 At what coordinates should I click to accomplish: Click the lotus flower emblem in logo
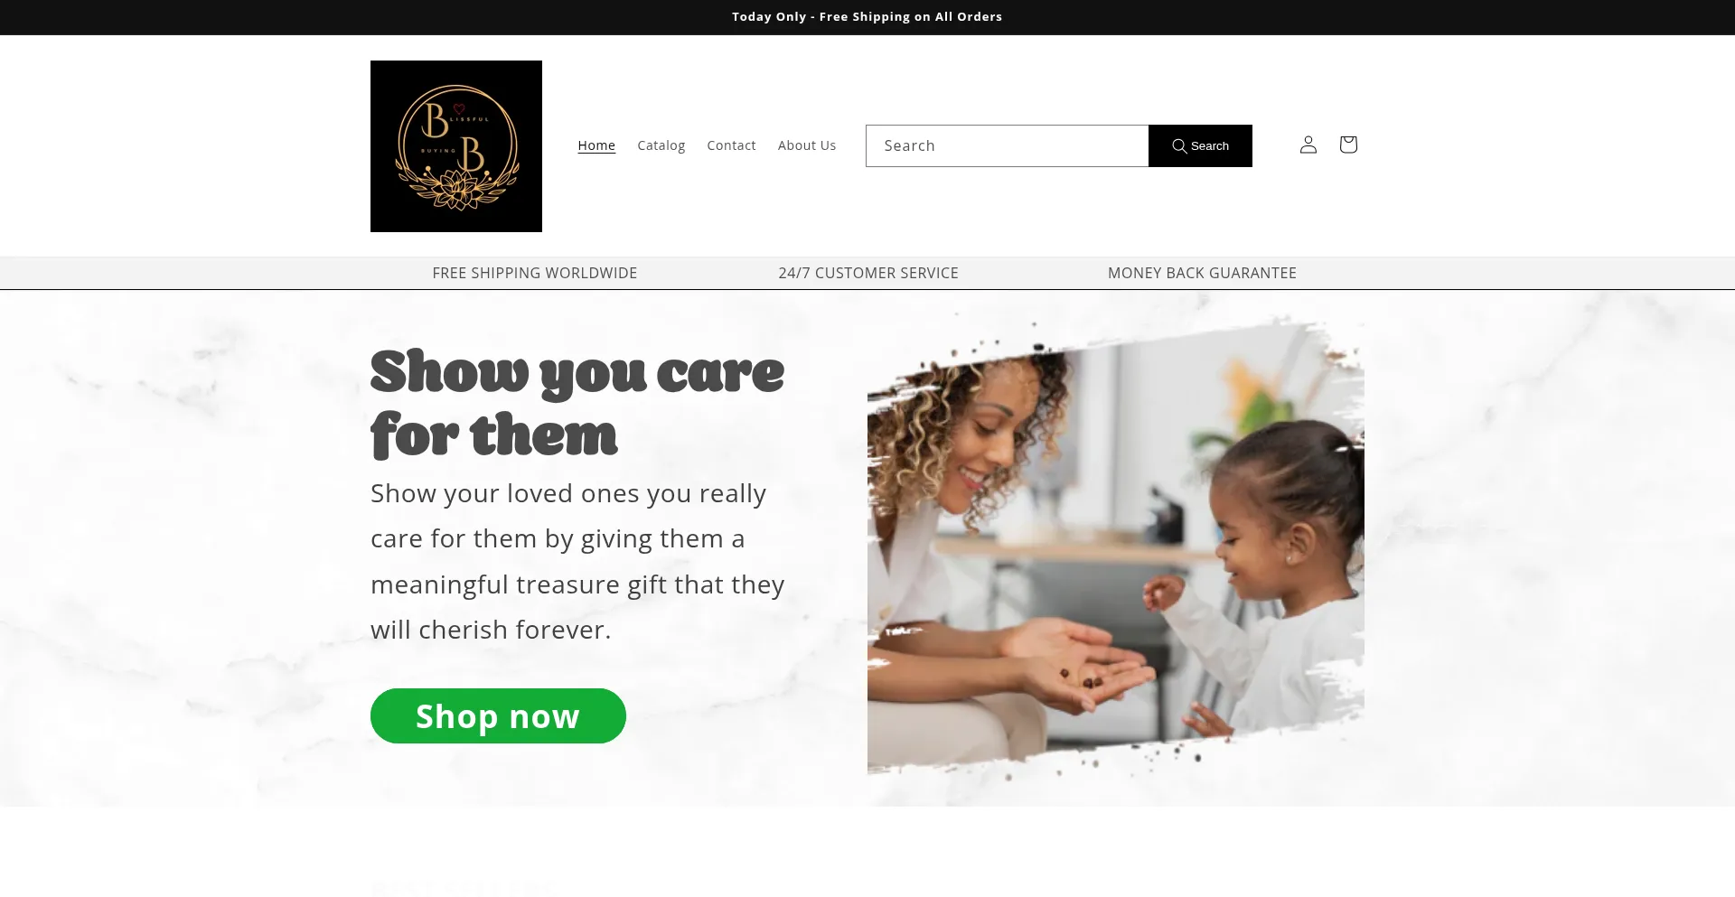coord(457,191)
